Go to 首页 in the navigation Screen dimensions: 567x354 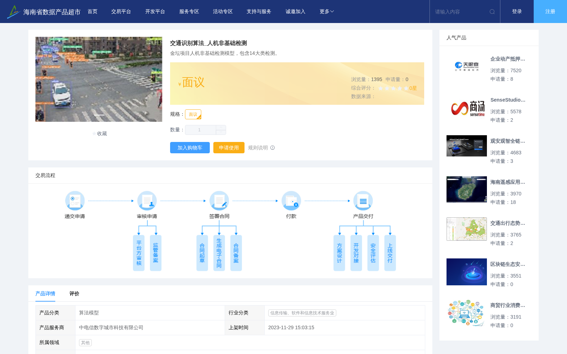pyautogui.click(x=92, y=12)
